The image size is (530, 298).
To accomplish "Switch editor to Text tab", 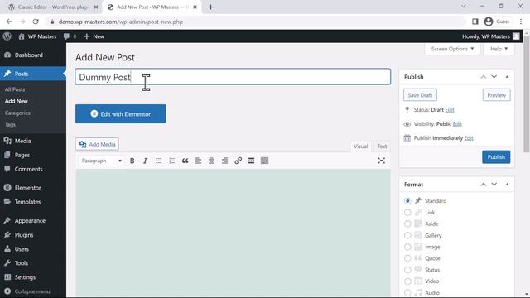I will coord(382,147).
